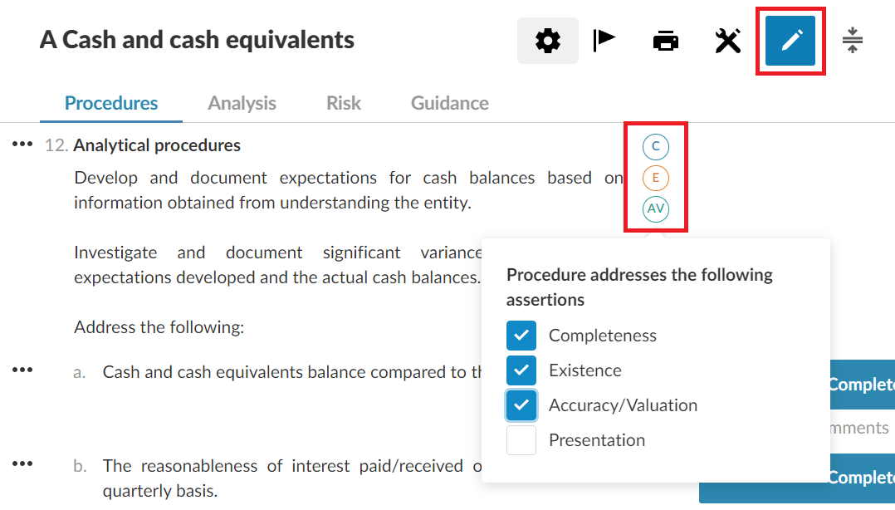Switch to the Risk tab

pyautogui.click(x=343, y=103)
